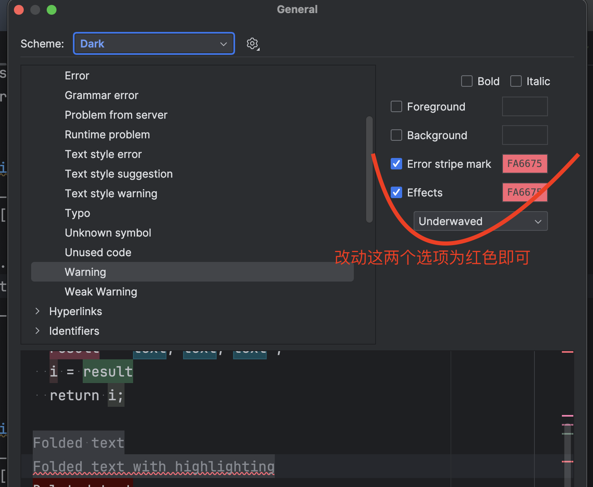
Task: Toggle the Italic checkbox
Action: point(516,81)
